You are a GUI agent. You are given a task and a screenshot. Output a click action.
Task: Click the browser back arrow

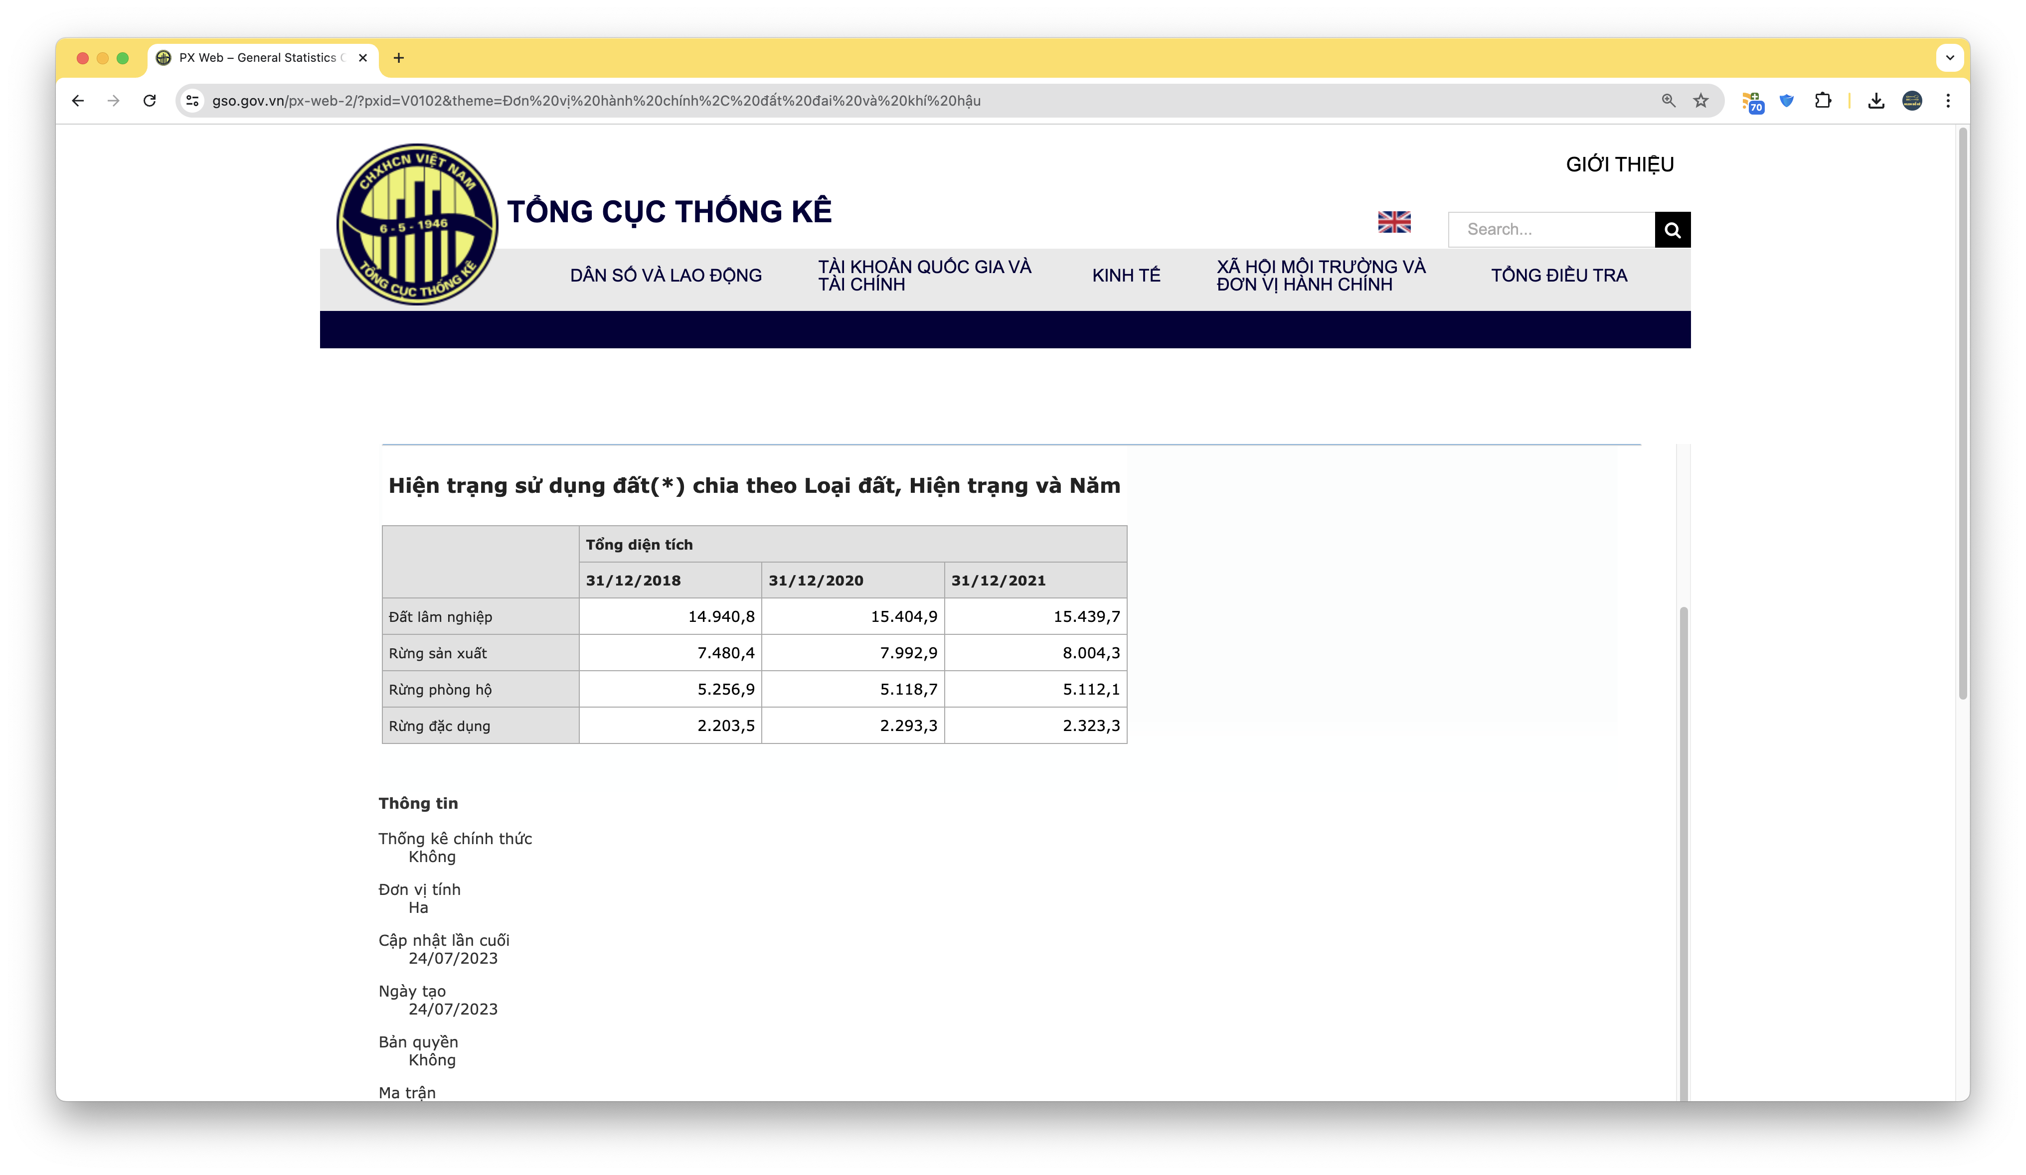point(78,101)
